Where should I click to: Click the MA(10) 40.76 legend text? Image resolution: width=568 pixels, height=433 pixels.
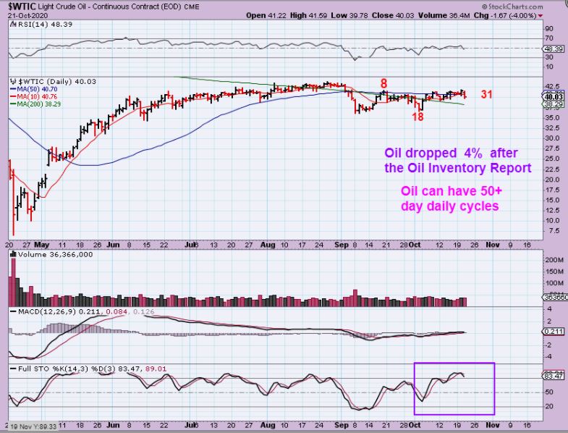36,97
